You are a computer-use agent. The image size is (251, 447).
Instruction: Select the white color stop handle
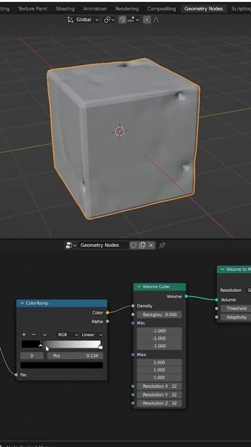point(100,346)
